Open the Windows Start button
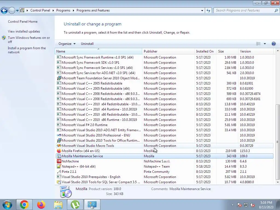Image resolution: width=280 pixels, height=210 pixels. [7, 205]
